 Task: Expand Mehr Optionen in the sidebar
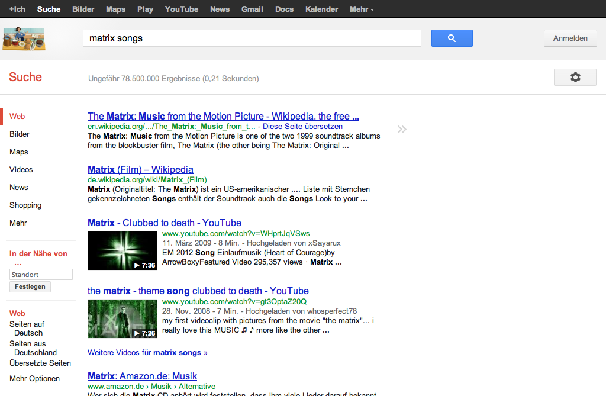[x=34, y=379]
